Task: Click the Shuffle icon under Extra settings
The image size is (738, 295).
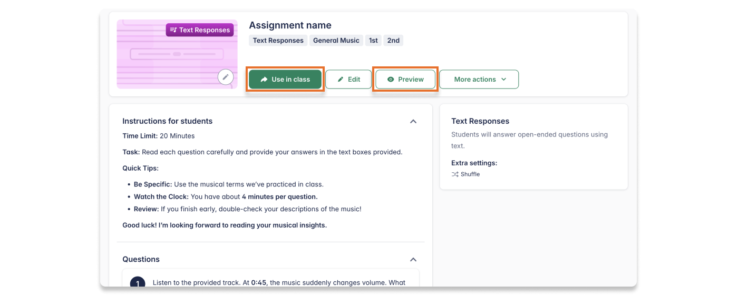Action: [x=455, y=174]
